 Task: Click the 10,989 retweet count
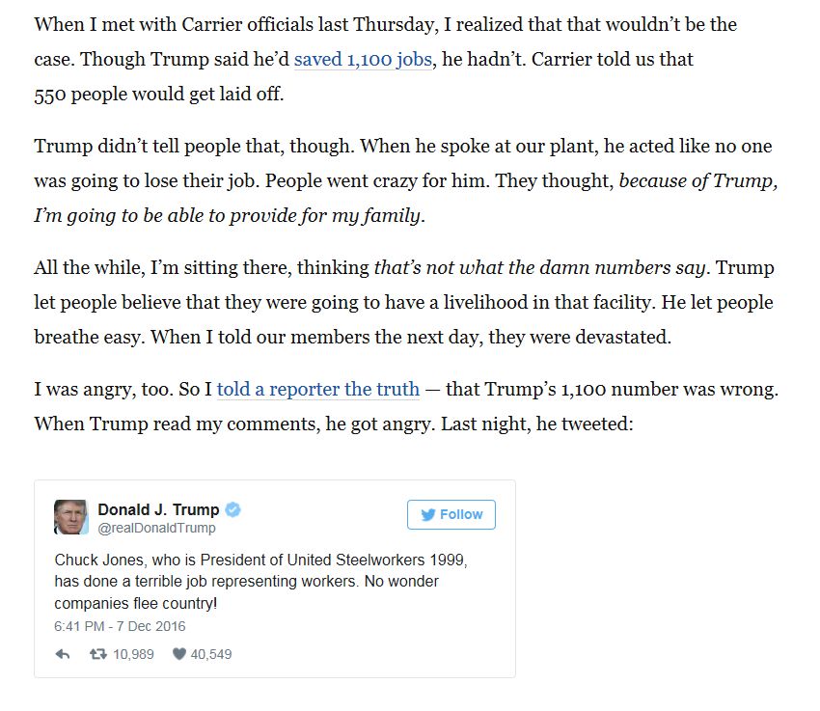pyautogui.click(x=133, y=654)
